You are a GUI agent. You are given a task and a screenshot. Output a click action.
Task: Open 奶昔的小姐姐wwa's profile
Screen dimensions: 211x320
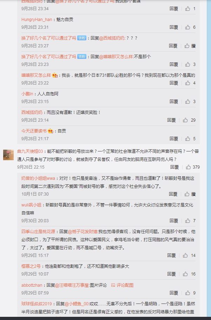coord(38,178)
